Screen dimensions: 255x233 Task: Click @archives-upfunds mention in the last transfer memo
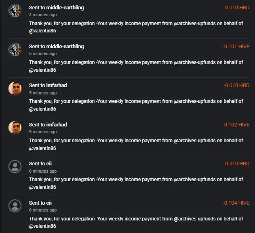(x=195, y=219)
